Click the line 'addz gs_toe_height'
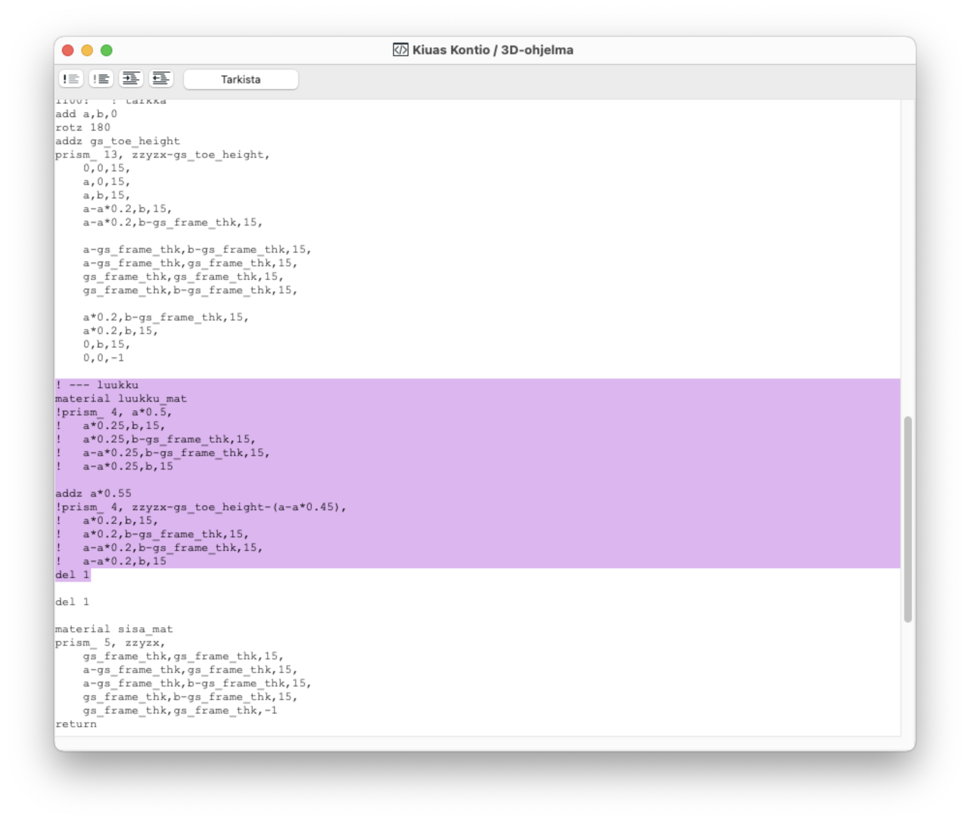 pos(118,141)
